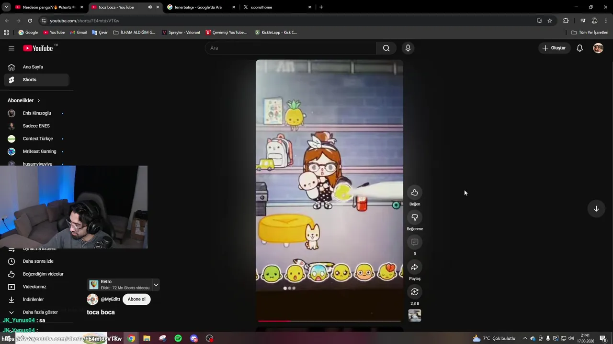Open the Kicklet.app bookmark
Image resolution: width=613 pixels, height=344 pixels.
[x=276, y=32]
